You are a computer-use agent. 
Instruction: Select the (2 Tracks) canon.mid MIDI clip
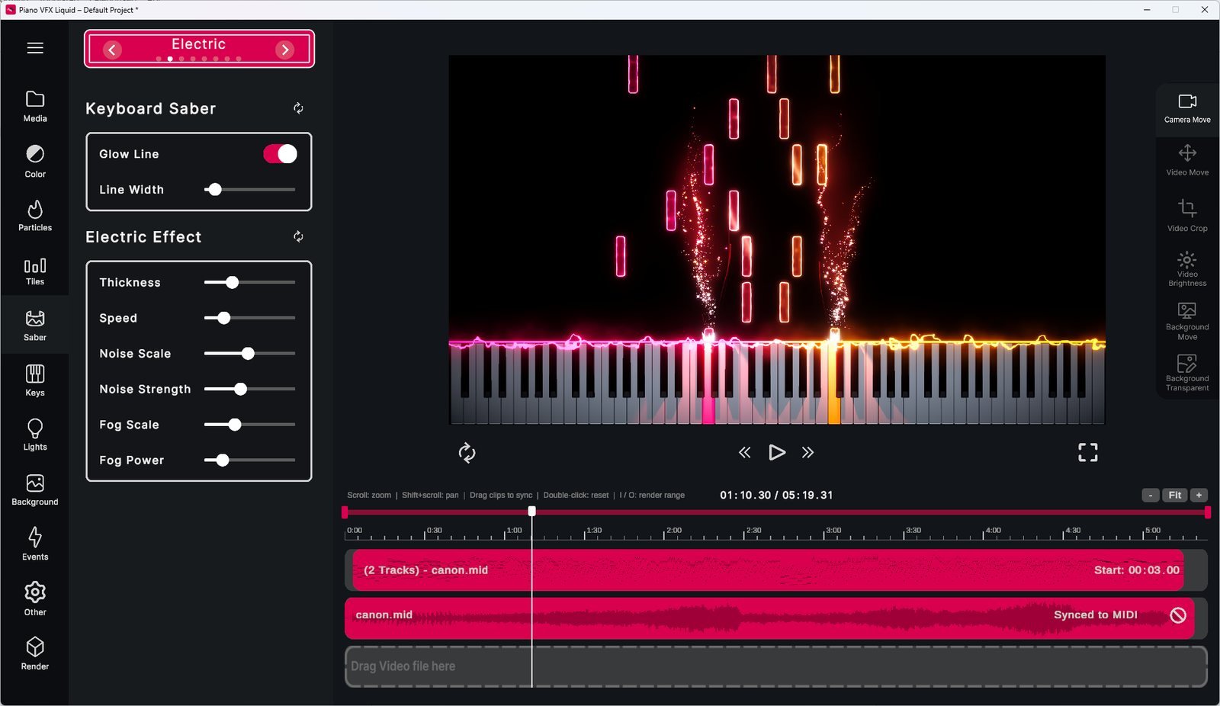(768, 570)
